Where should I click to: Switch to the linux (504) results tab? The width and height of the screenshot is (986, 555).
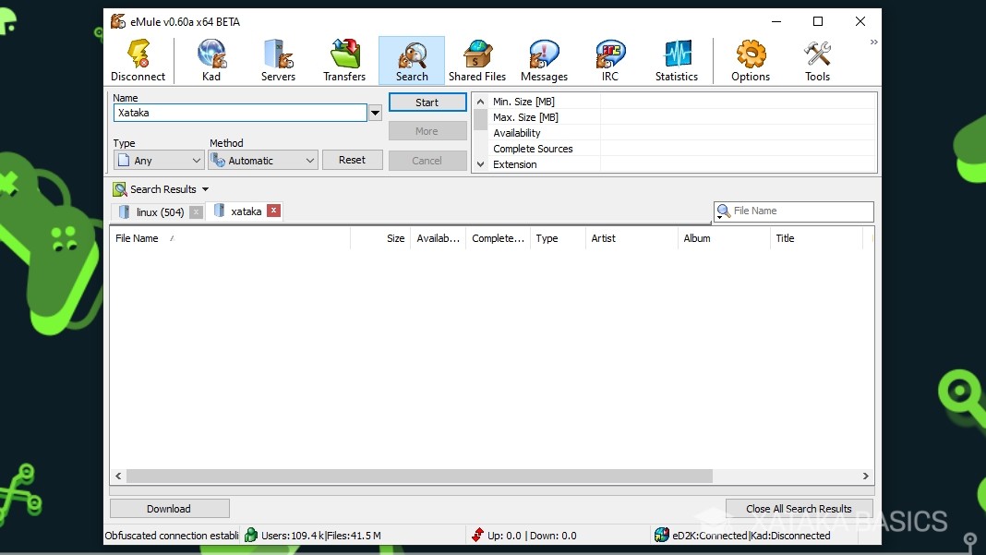tap(157, 211)
